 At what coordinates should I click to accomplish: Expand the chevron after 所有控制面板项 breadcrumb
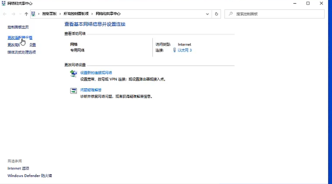(x=92, y=14)
